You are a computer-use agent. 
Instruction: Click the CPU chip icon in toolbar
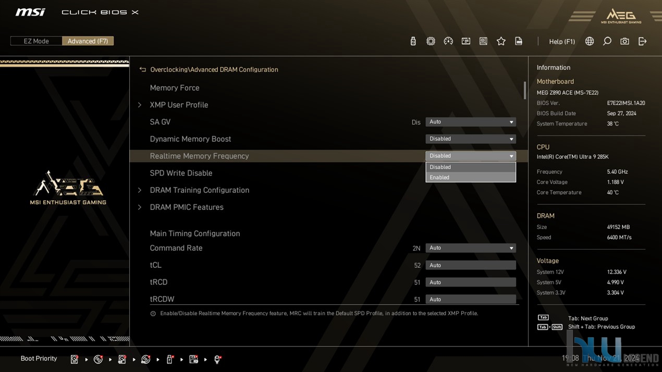click(431, 41)
